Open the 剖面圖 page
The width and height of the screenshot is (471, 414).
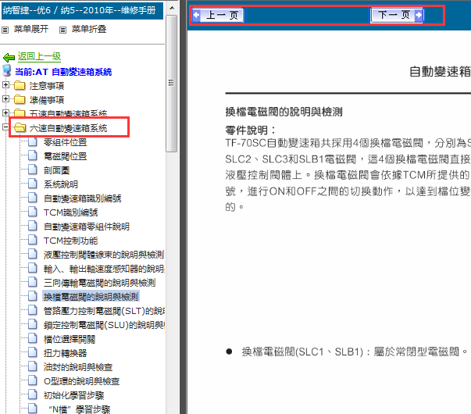[x=56, y=170]
